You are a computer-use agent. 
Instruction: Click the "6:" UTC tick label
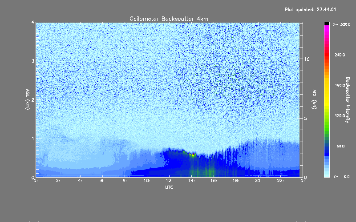[x=102, y=181]
